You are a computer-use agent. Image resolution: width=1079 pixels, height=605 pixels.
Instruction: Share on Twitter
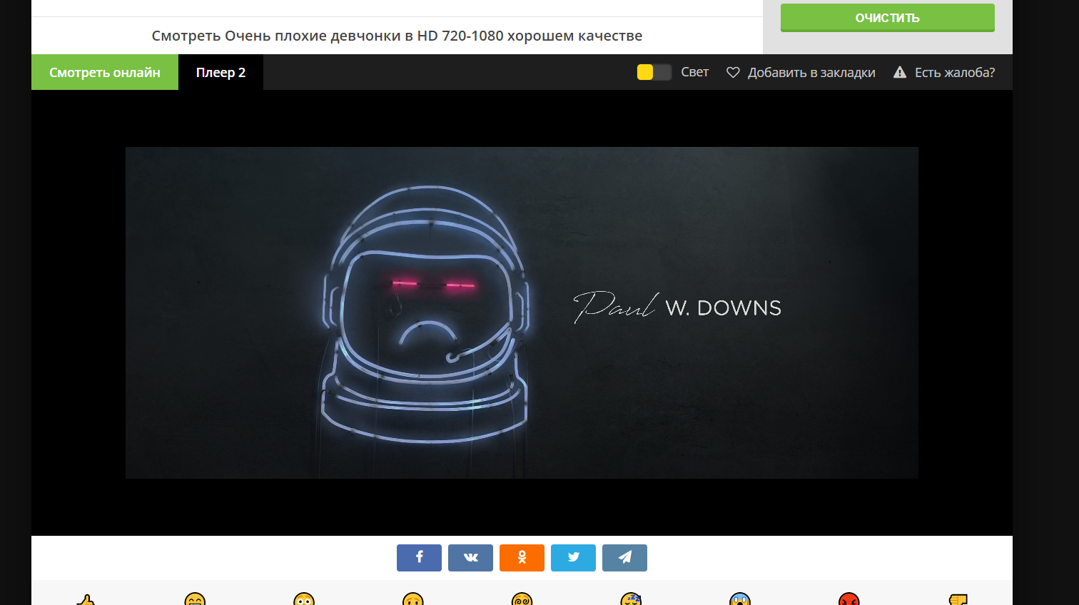coord(573,558)
